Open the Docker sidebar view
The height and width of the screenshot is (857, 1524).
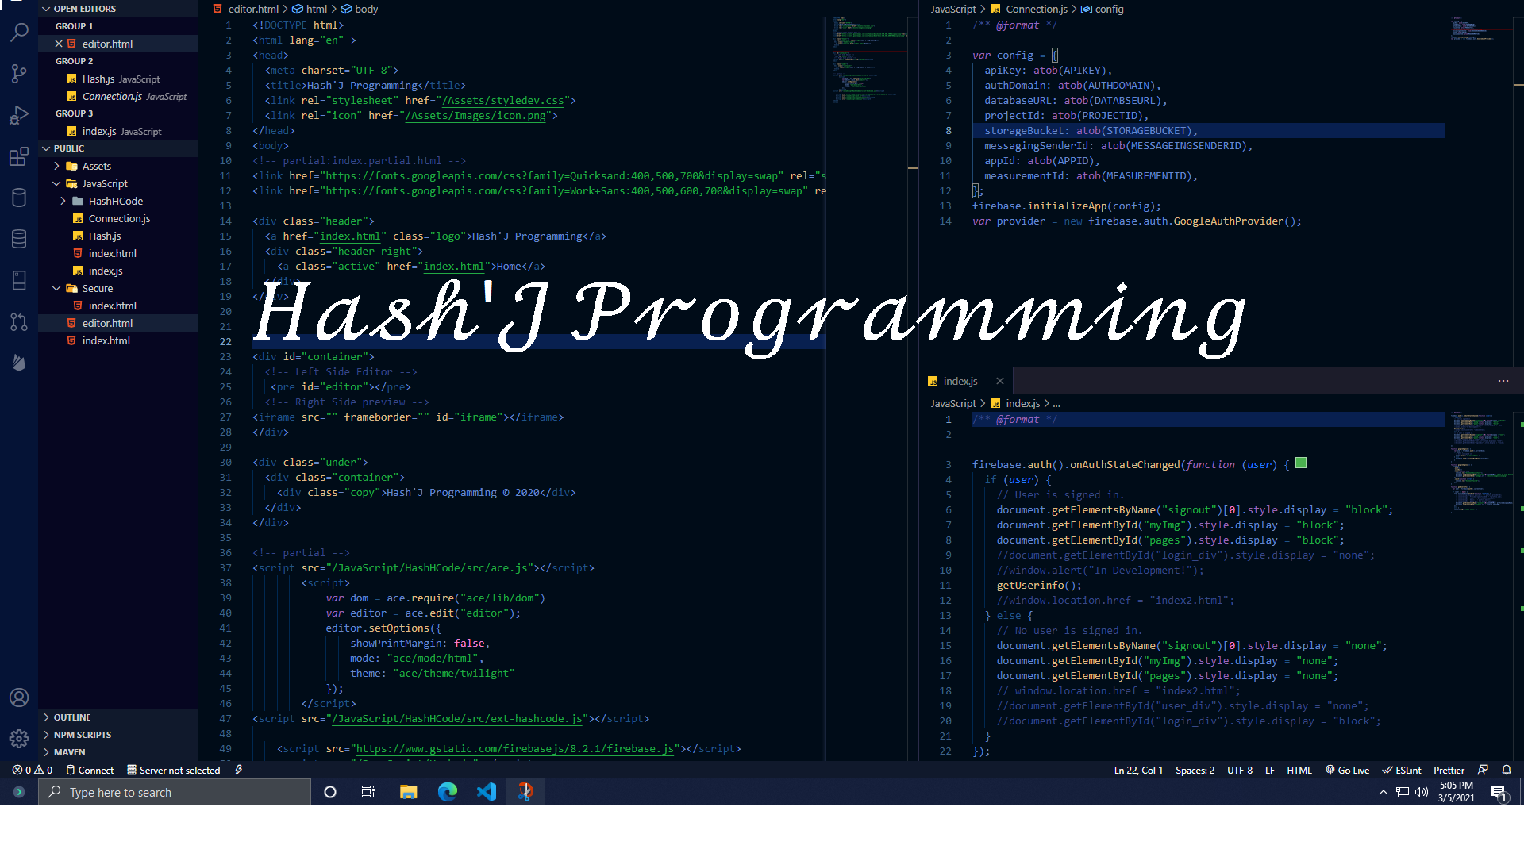pos(19,198)
